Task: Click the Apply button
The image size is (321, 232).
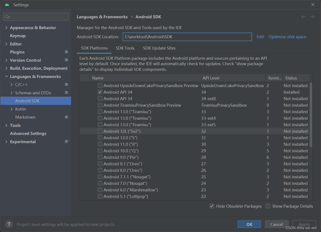Action: (x=304, y=224)
